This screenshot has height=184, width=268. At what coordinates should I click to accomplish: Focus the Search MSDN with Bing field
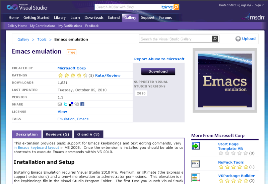coord(128,7)
